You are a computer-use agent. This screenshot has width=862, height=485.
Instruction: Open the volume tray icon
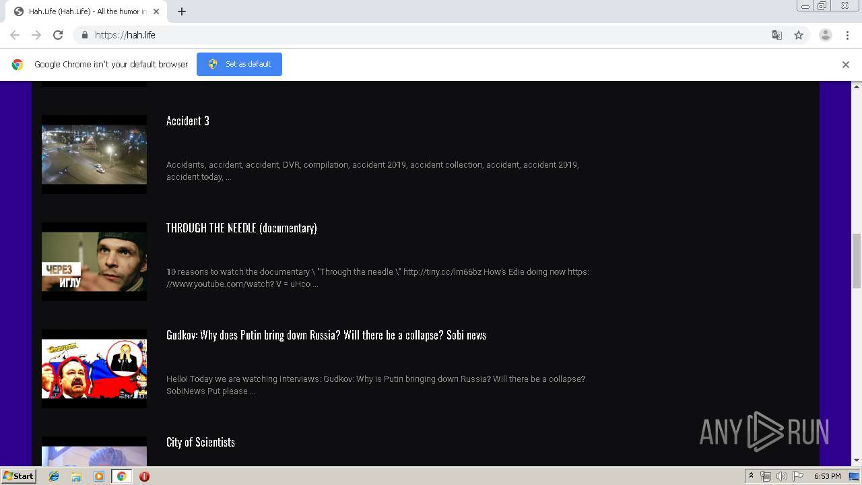point(781,476)
